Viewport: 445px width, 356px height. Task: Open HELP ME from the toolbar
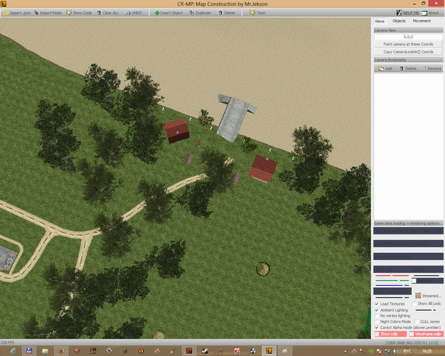tap(407, 13)
